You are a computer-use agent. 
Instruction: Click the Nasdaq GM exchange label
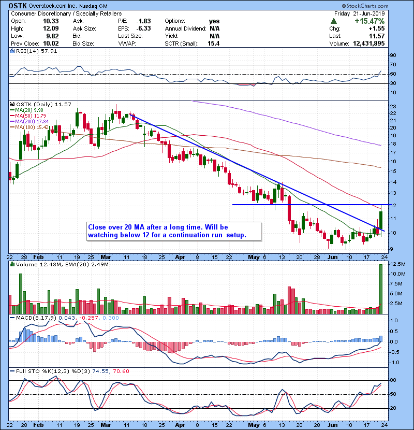94,6
